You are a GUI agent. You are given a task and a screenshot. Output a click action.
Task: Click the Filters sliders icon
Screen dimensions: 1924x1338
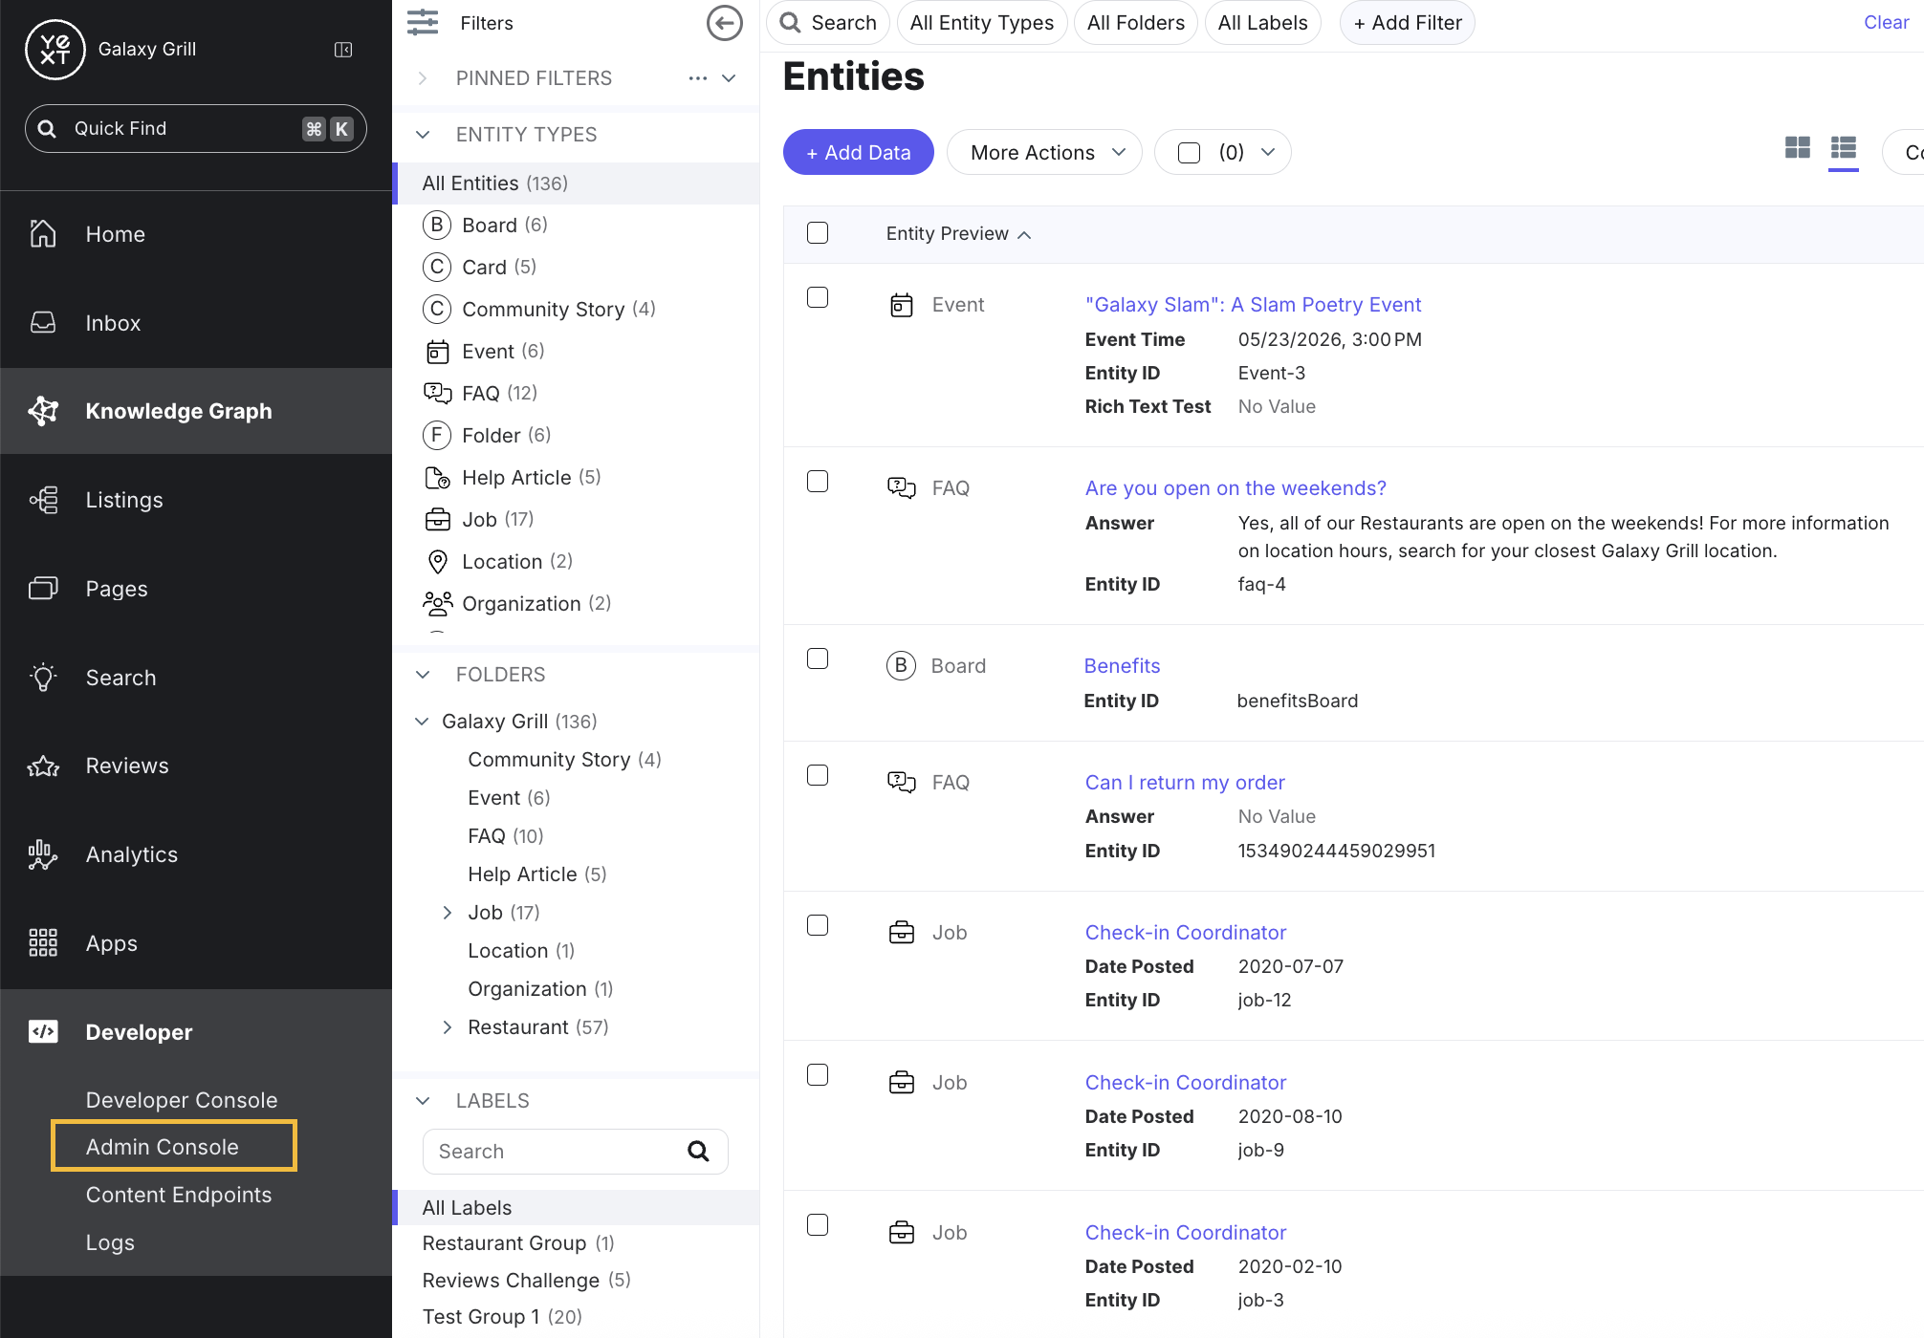[423, 22]
